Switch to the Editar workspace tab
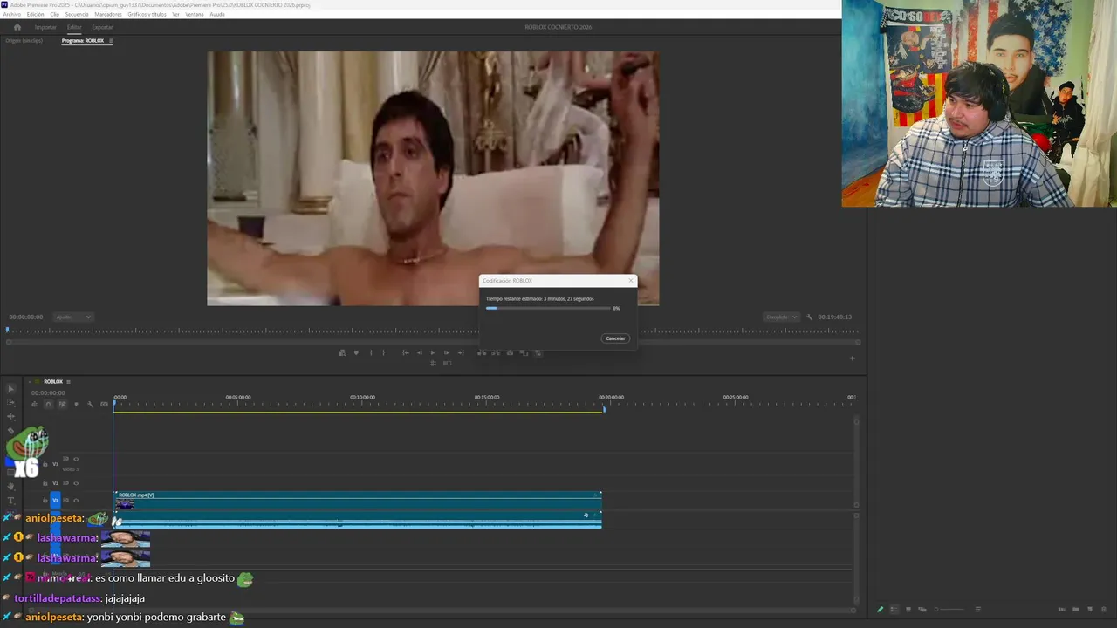This screenshot has height=628, width=1117. tap(74, 27)
